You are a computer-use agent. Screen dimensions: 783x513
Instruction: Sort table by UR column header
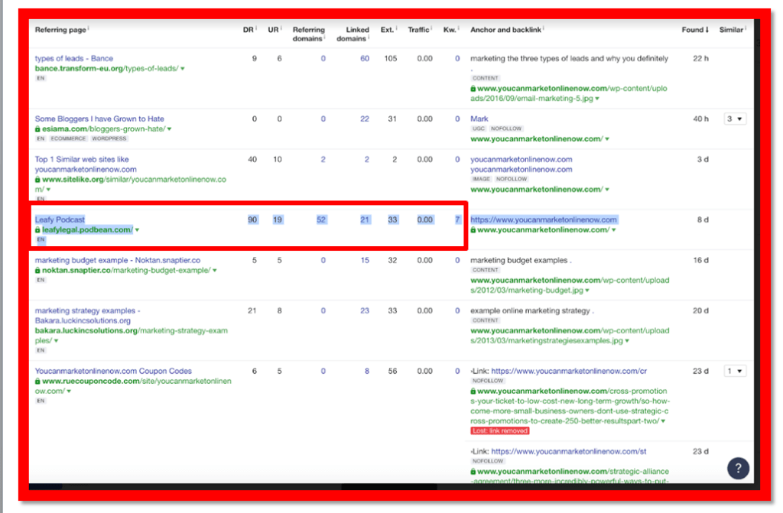pos(271,30)
